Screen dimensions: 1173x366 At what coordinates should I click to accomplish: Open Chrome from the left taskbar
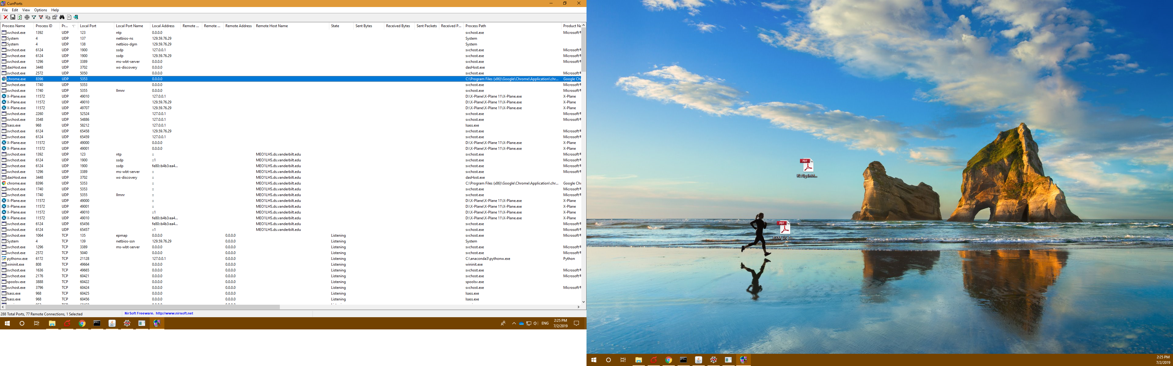(x=82, y=323)
